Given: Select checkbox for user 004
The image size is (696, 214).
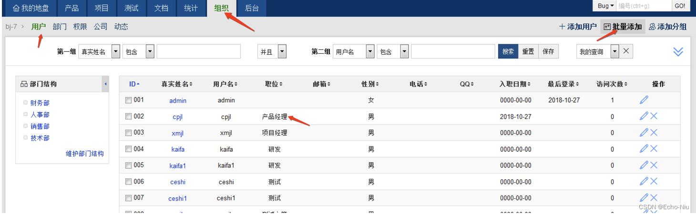Looking at the screenshot, I should [x=128, y=149].
